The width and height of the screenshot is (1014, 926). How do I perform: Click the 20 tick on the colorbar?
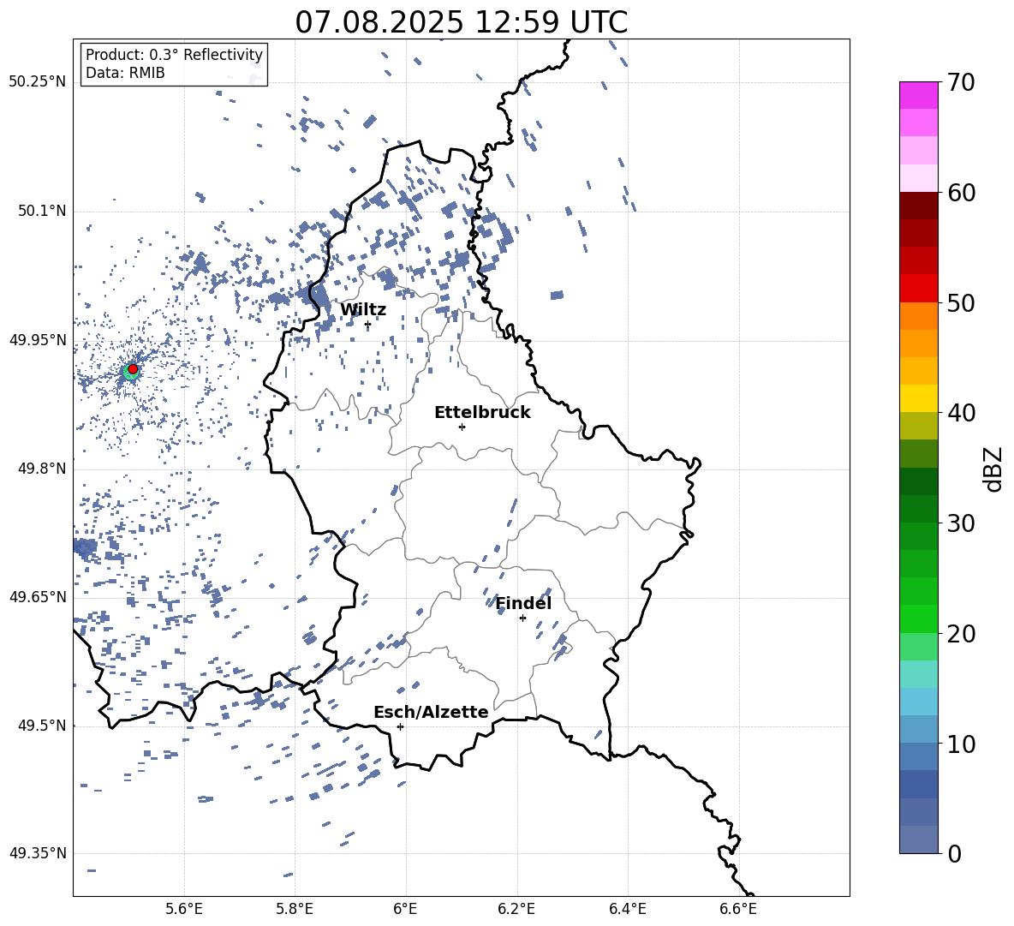point(961,633)
